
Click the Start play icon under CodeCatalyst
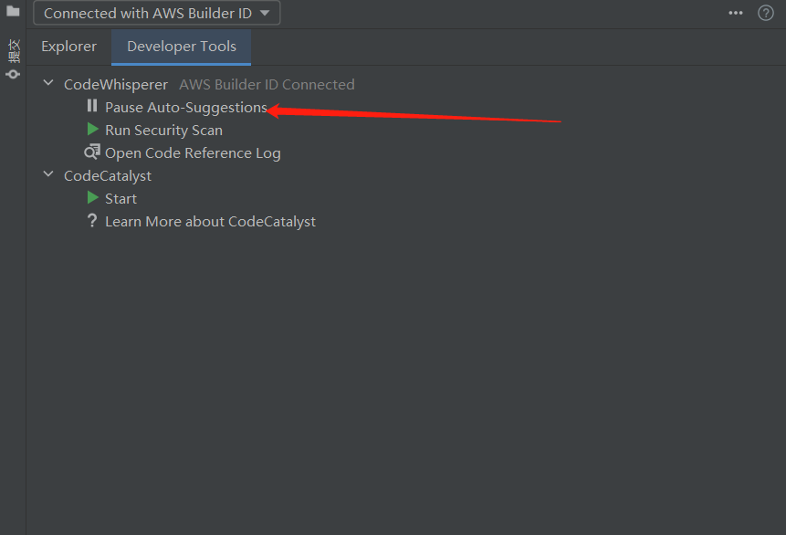click(x=91, y=198)
